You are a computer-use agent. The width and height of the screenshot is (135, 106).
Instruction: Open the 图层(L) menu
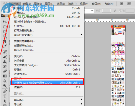click(x=49, y=4)
